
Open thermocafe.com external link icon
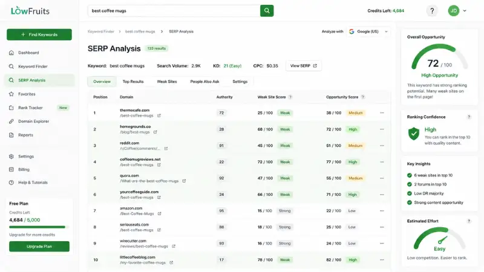click(x=159, y=115)
